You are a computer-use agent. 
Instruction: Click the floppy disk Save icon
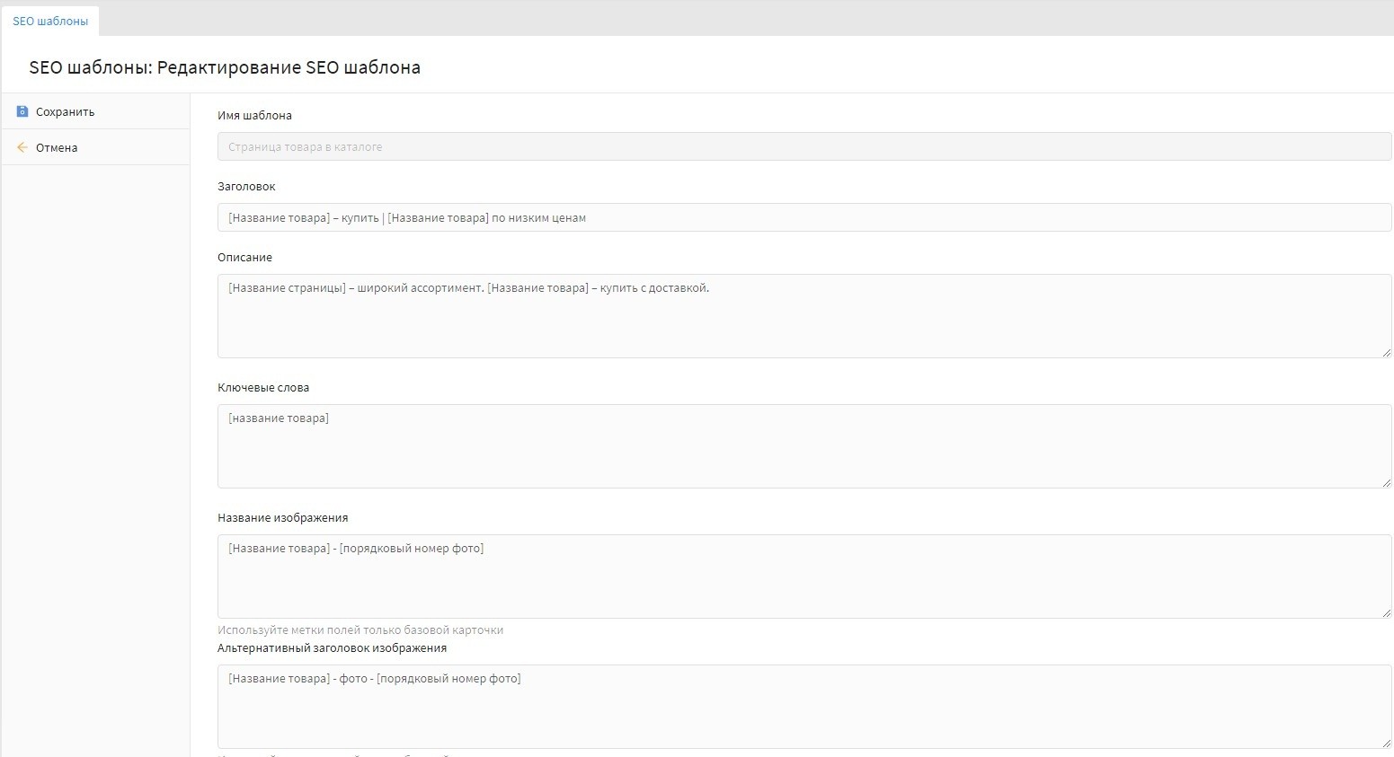(22, 111)
